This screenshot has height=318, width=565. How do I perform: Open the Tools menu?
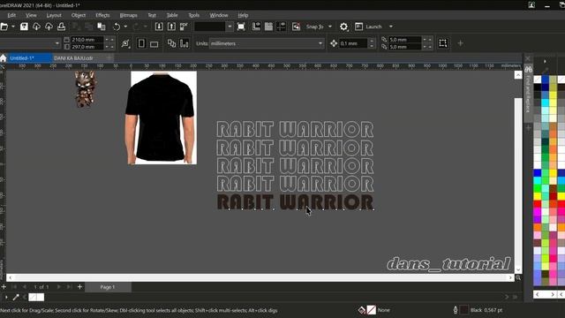tap(194, 15)
